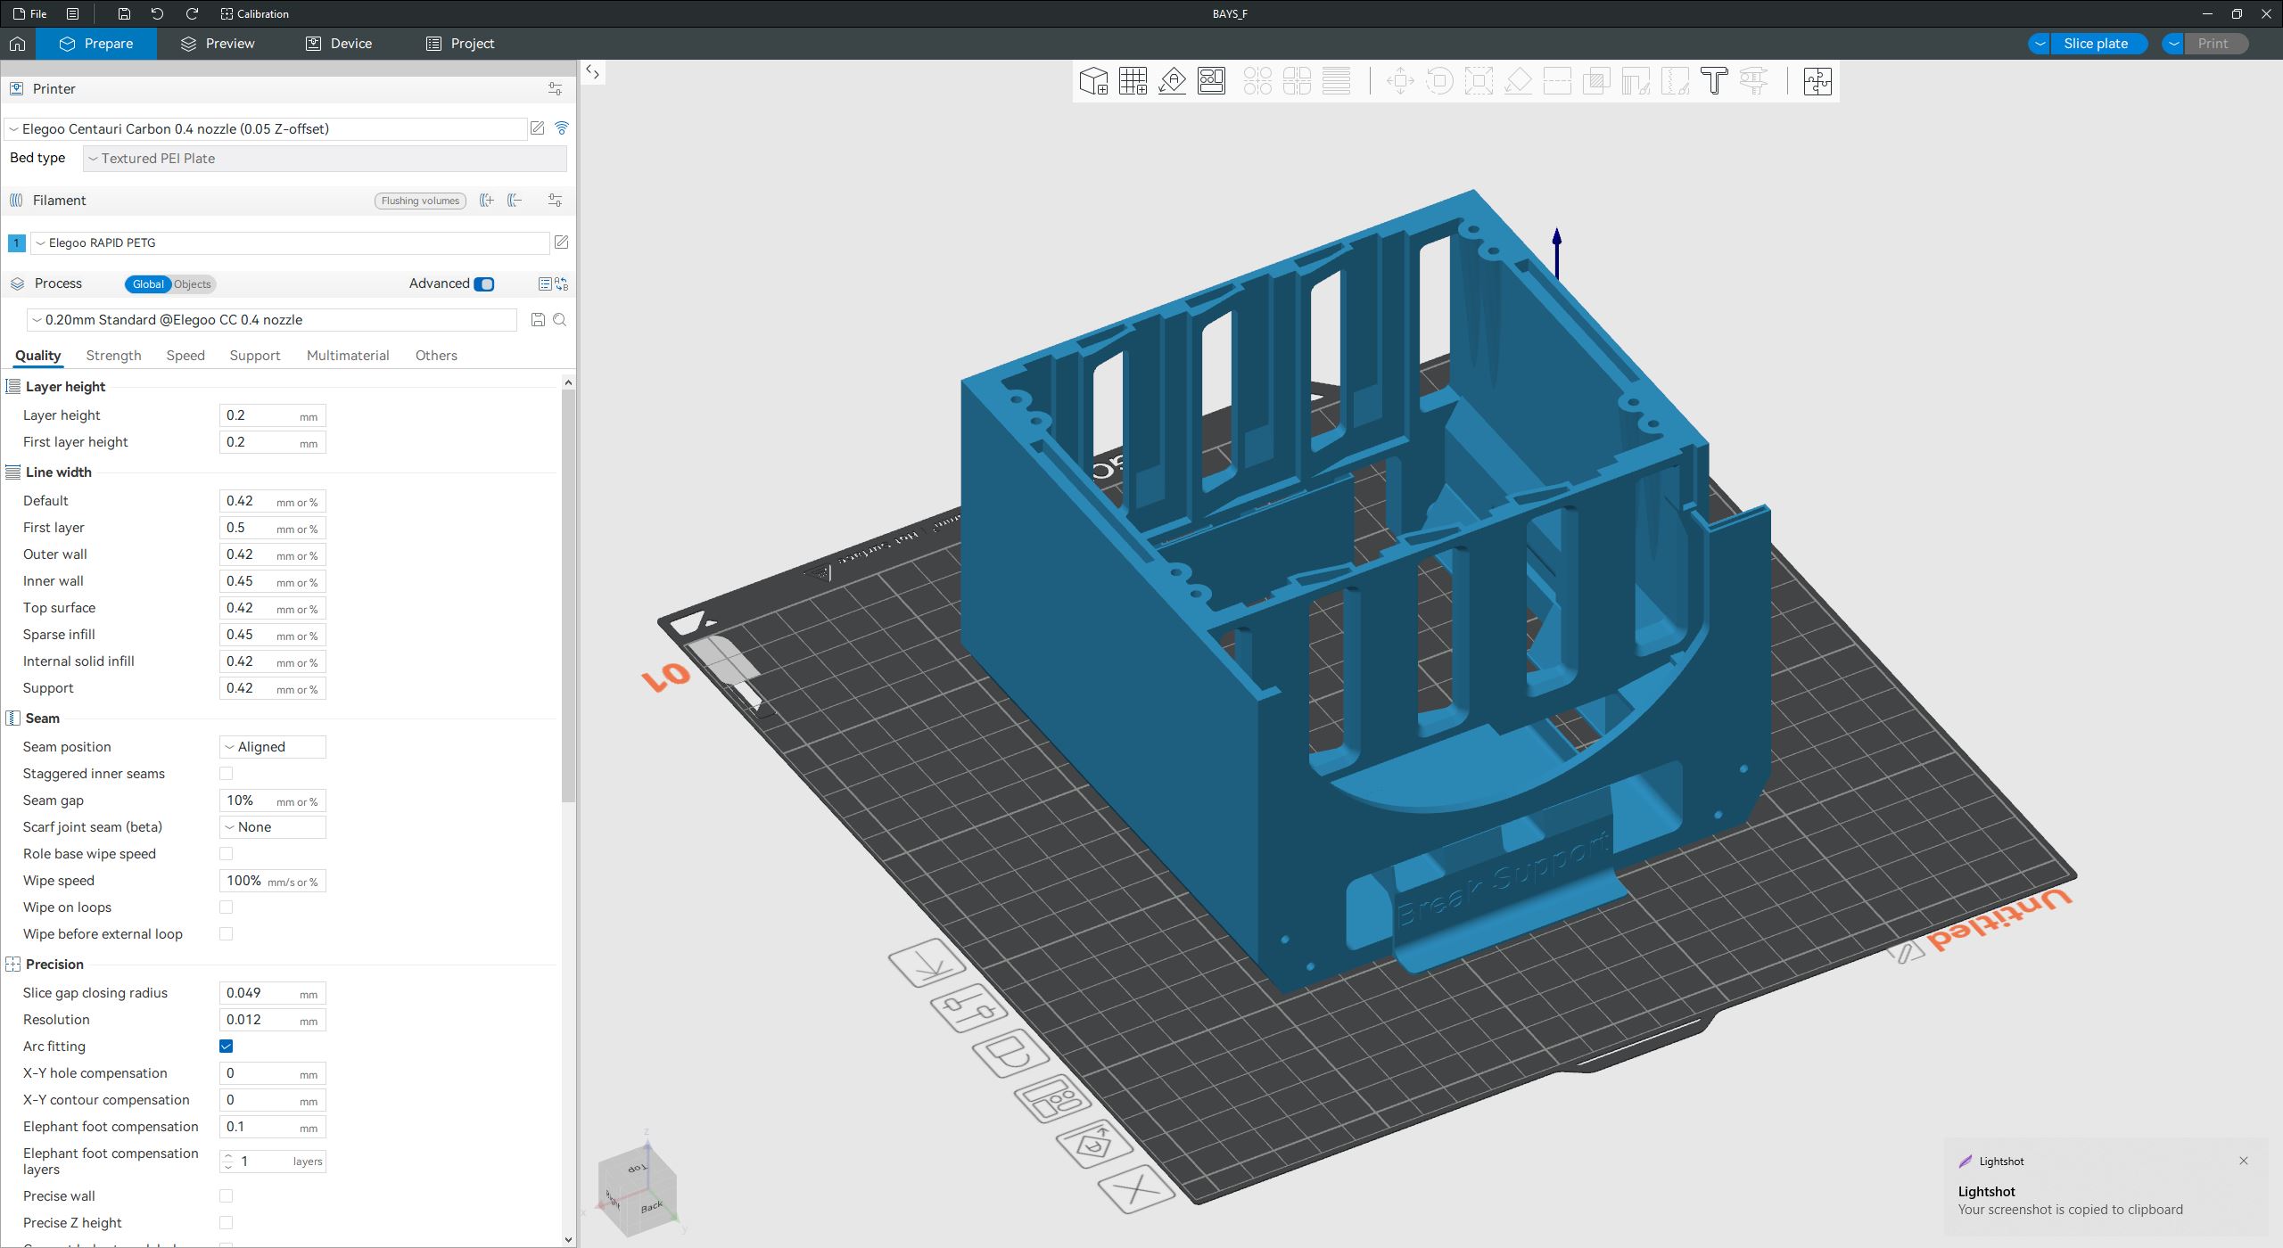This screenshot has height=1248, width=2283.
Task: Open the Seam position dropdown
Action: (x=273, y=747)
